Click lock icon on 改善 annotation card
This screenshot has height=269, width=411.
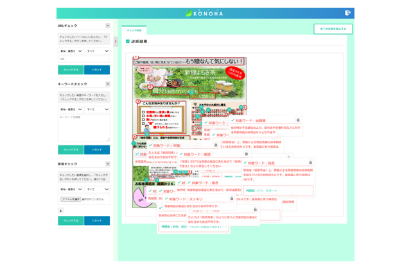tap(310, 162)
